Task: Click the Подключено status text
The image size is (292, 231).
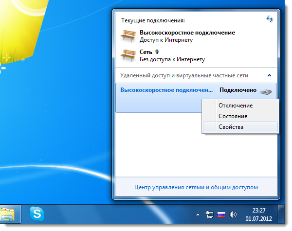Action: coord(238,90)
